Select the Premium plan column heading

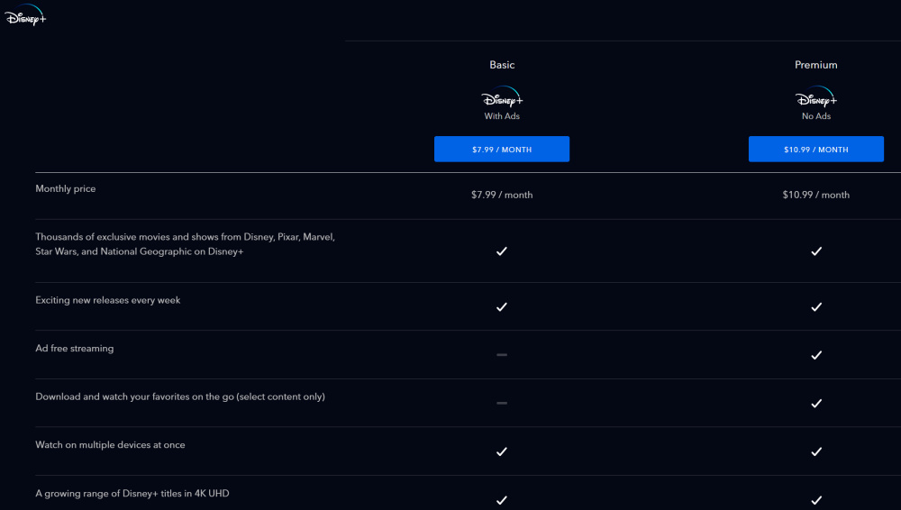pos(816,65)
